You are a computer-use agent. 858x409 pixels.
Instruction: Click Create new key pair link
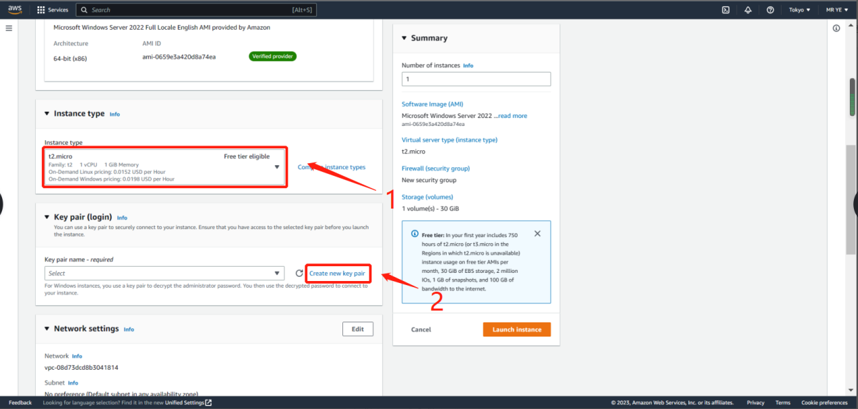click(x=337, y=274)
